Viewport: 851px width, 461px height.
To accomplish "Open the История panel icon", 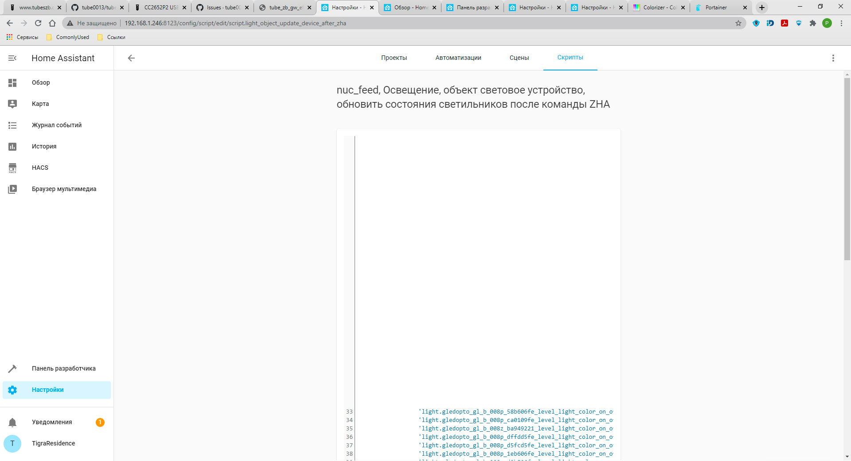I will 12,146.
